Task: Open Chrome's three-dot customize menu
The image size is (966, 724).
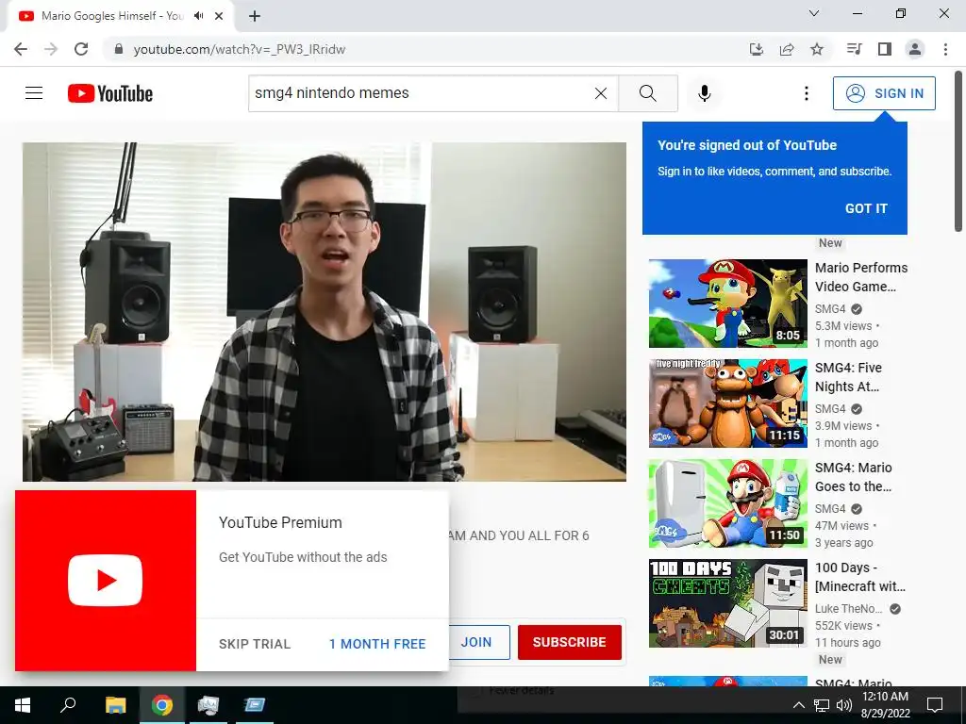Action: point(945,49)
